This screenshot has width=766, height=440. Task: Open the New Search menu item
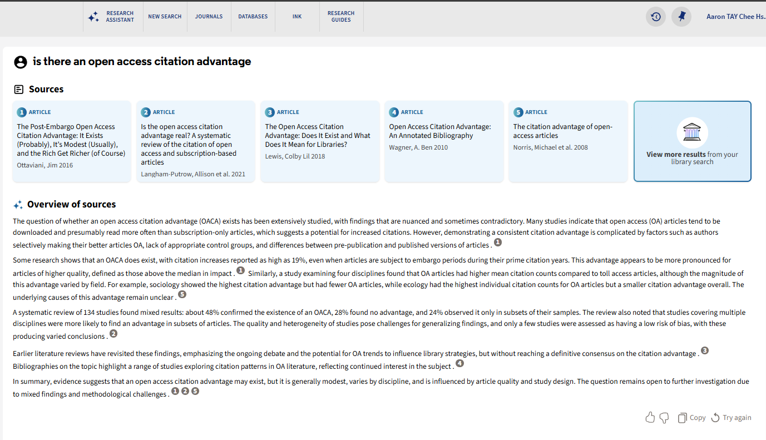pos(165,17)
